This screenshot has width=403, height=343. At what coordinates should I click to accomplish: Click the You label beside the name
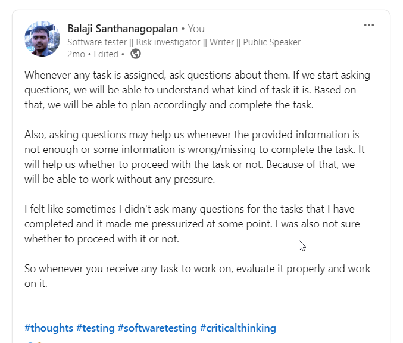click(196, 29)
